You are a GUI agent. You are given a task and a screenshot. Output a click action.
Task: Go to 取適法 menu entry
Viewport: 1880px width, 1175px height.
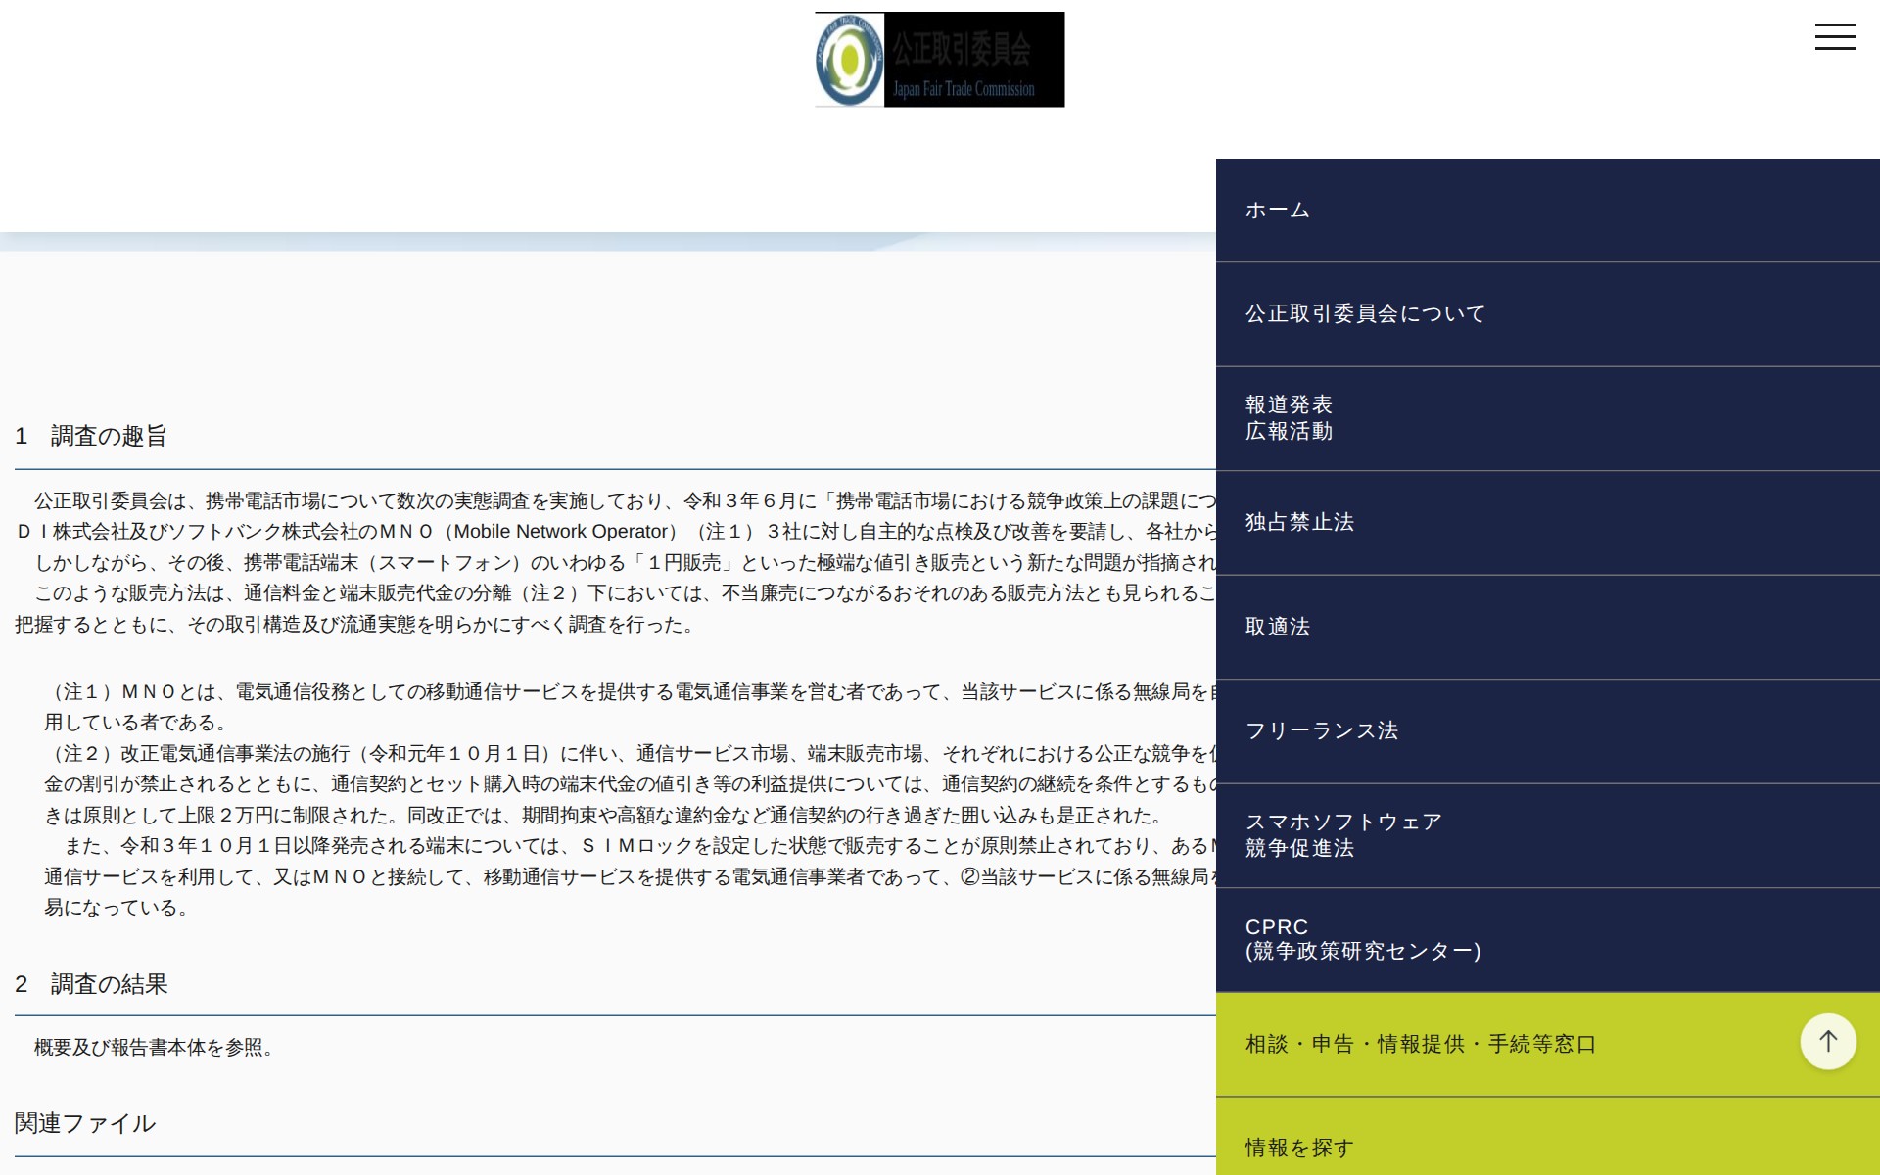pos(1277,627)
